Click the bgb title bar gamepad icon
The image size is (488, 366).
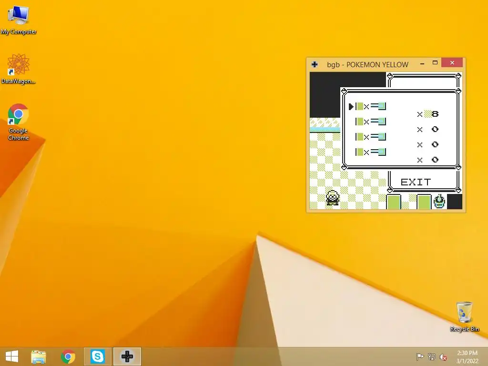[315, 64]
